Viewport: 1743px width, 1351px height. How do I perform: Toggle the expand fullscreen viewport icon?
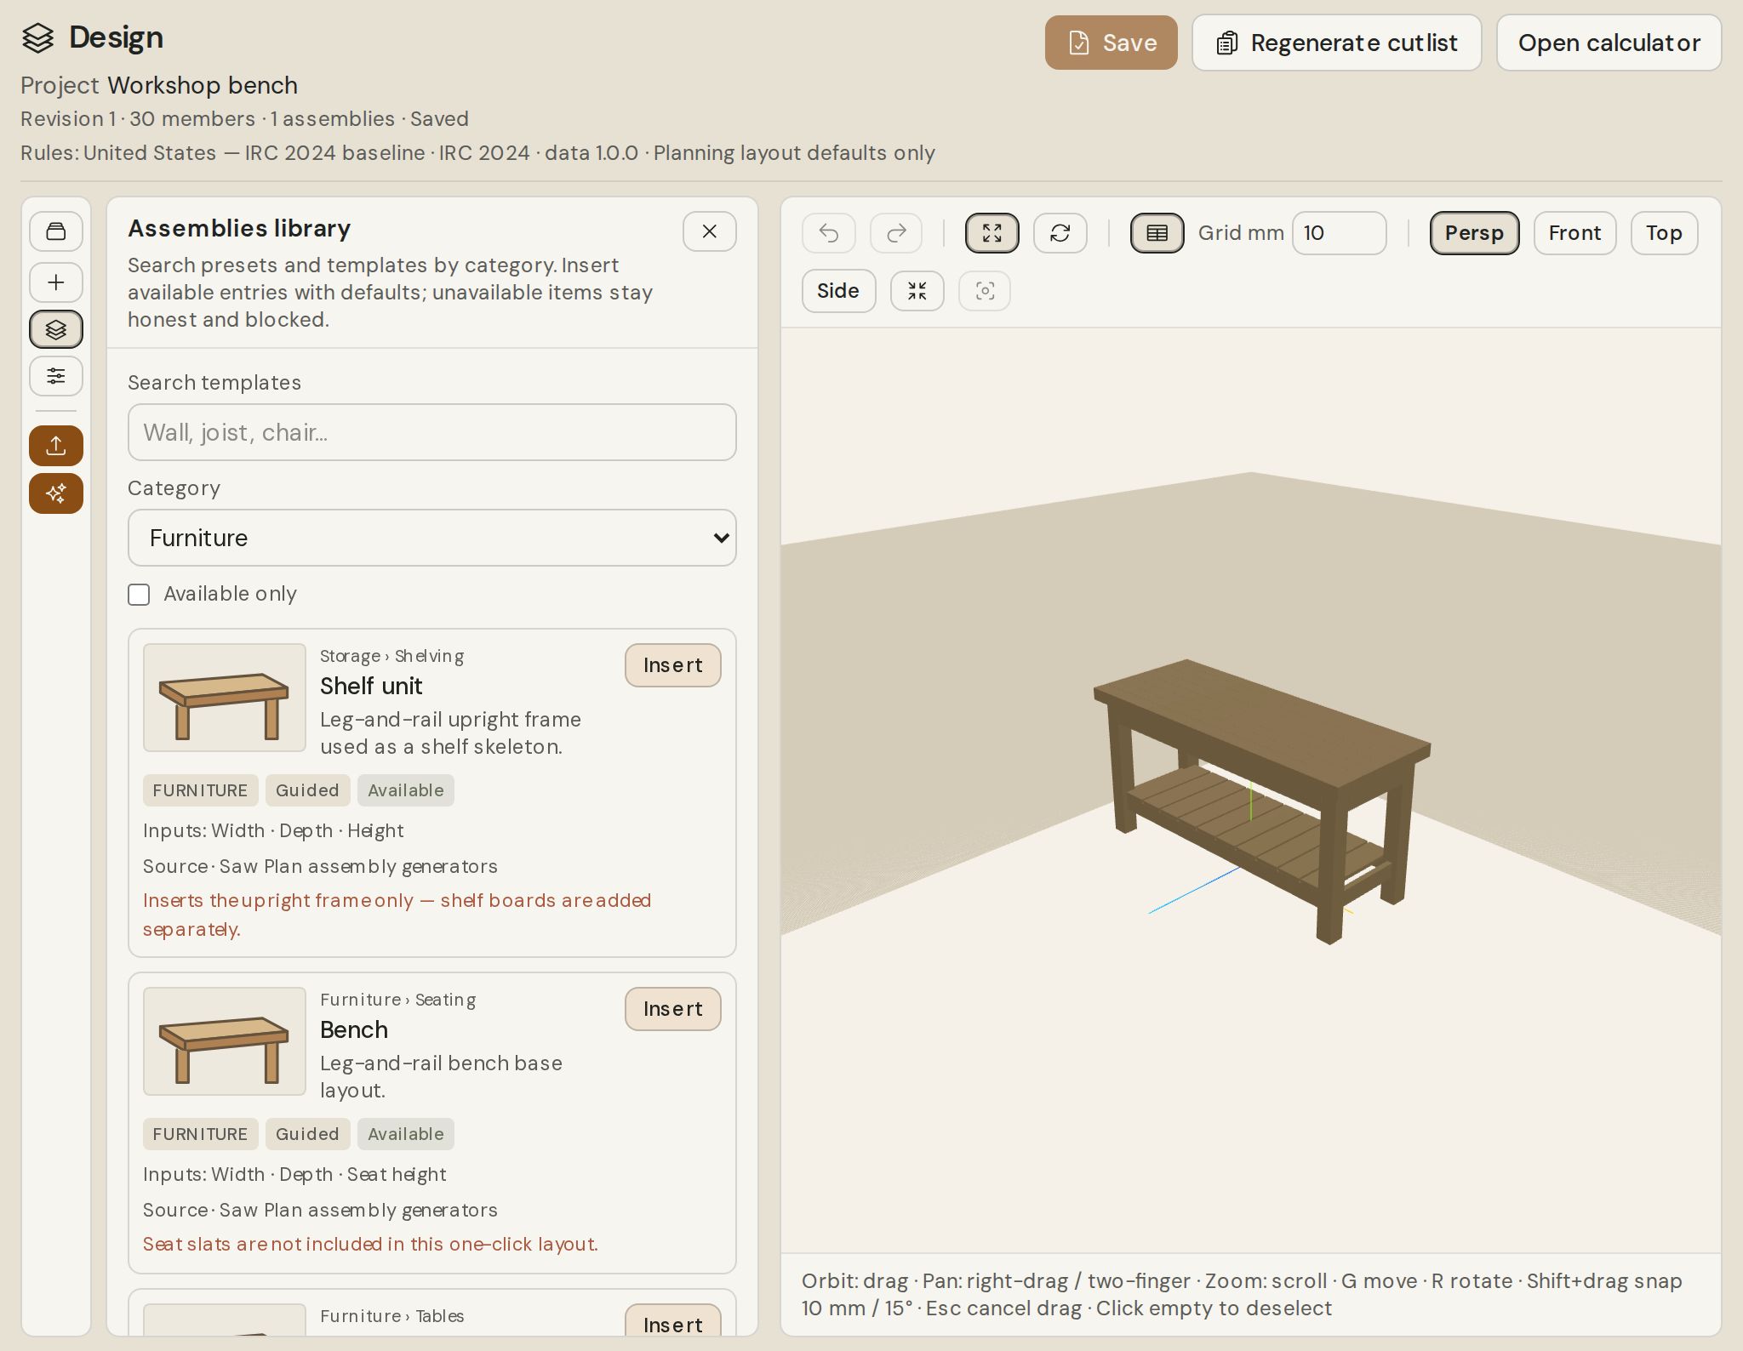click(x=992, y=233)
